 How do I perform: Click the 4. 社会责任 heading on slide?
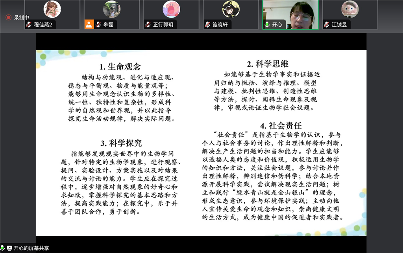281,126
